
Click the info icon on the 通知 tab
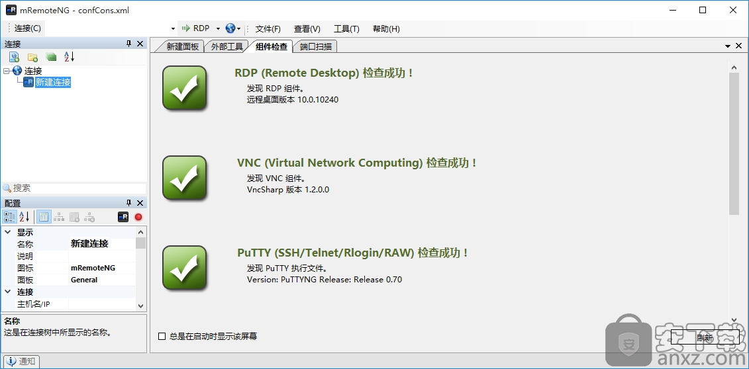coord(11,361)
